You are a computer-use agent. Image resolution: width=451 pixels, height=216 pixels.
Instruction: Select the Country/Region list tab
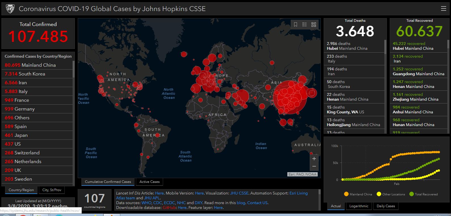(x=21, y=190)
